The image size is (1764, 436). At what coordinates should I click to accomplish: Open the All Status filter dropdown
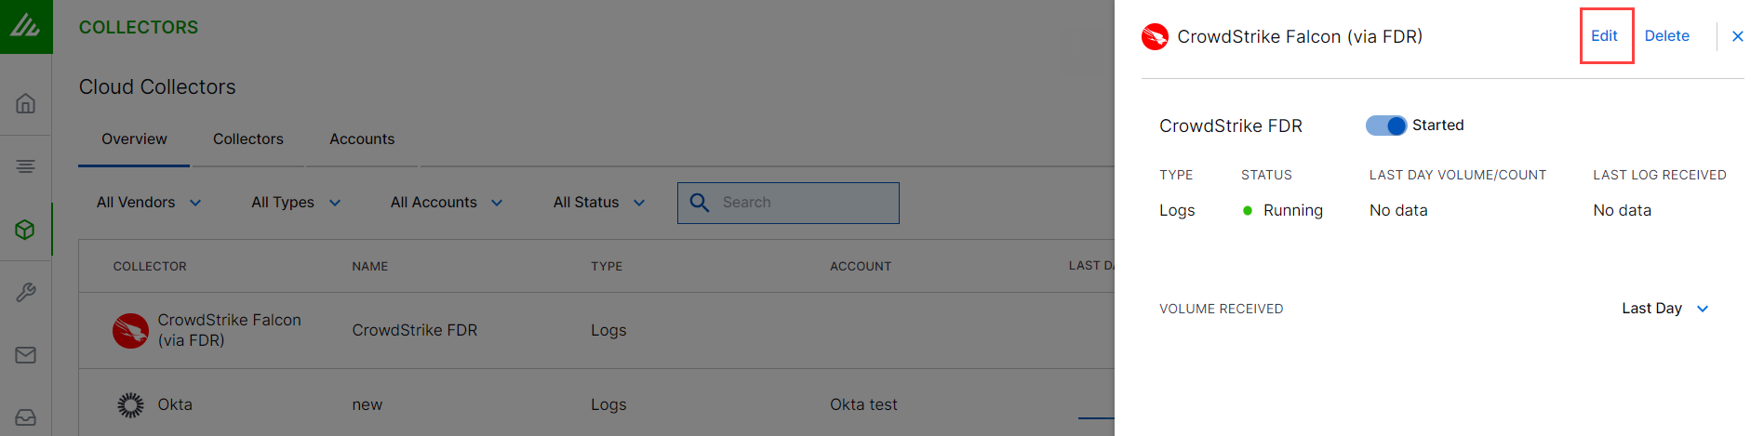click(599, 203)
